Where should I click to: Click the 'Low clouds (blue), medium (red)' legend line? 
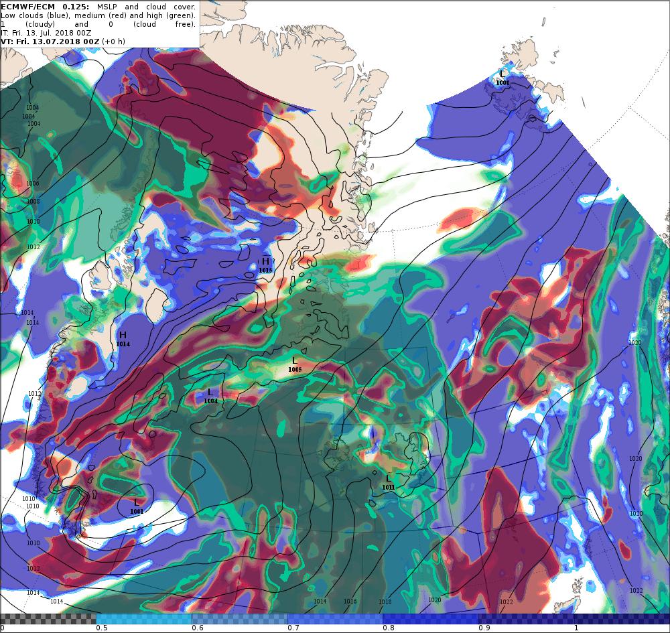tap(98, 15)
